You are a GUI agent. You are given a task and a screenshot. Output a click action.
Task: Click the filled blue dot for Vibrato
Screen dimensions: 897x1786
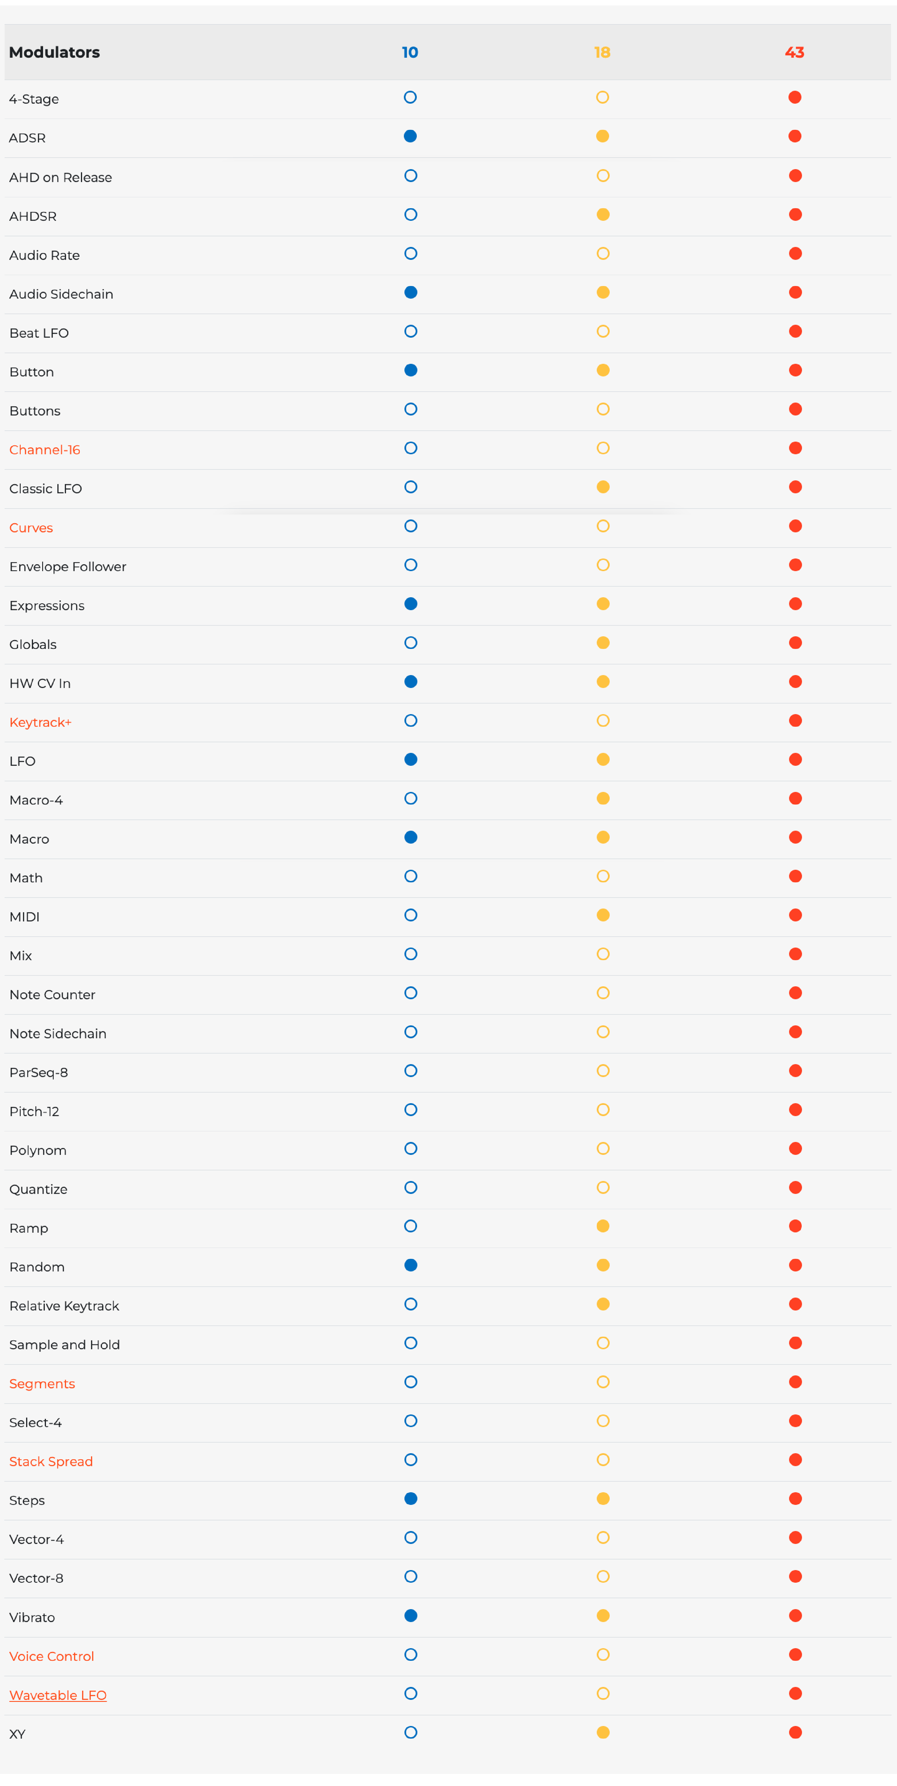point(410,1615)
